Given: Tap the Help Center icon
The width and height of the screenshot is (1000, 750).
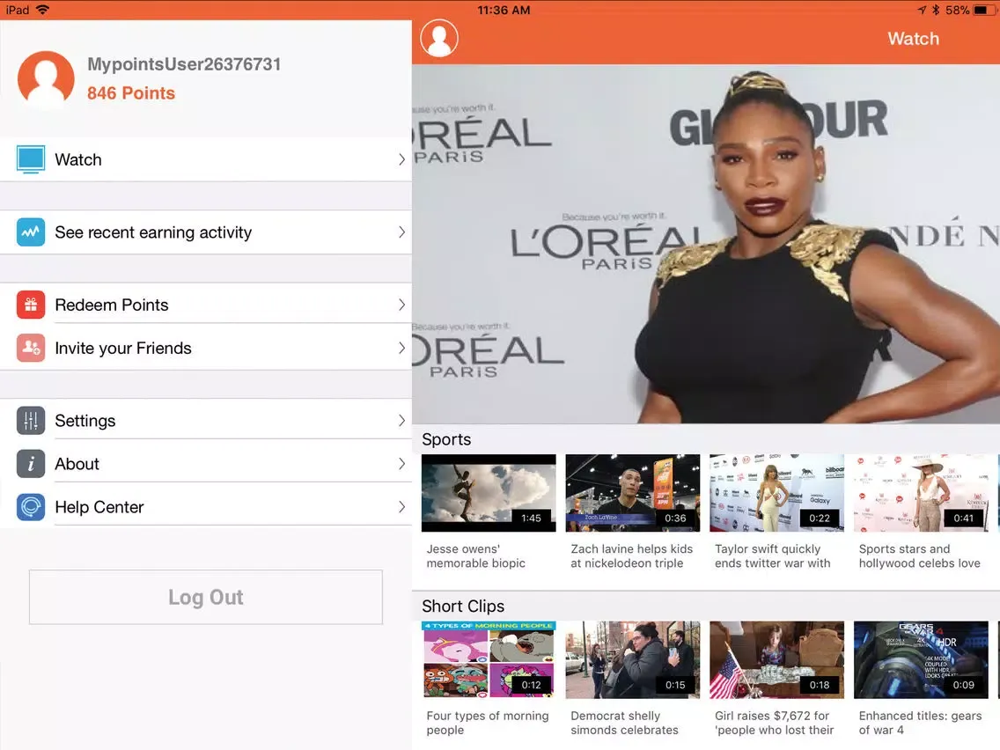Looking at the screenshot, I should pyautogui.click(x=31, y=508).
